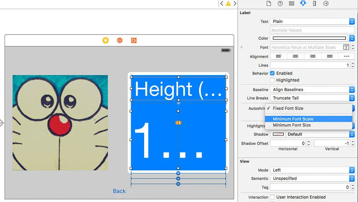This screenshot has width=358, height=202.
Task: Go to previous issue with left chevron
Action: coord(222,4)
